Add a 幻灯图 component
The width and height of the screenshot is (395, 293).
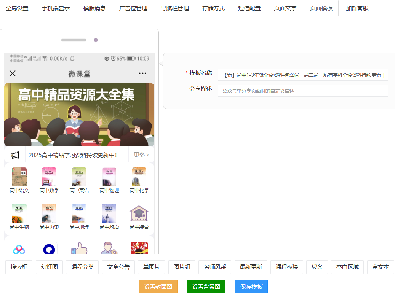pos(49,267)
